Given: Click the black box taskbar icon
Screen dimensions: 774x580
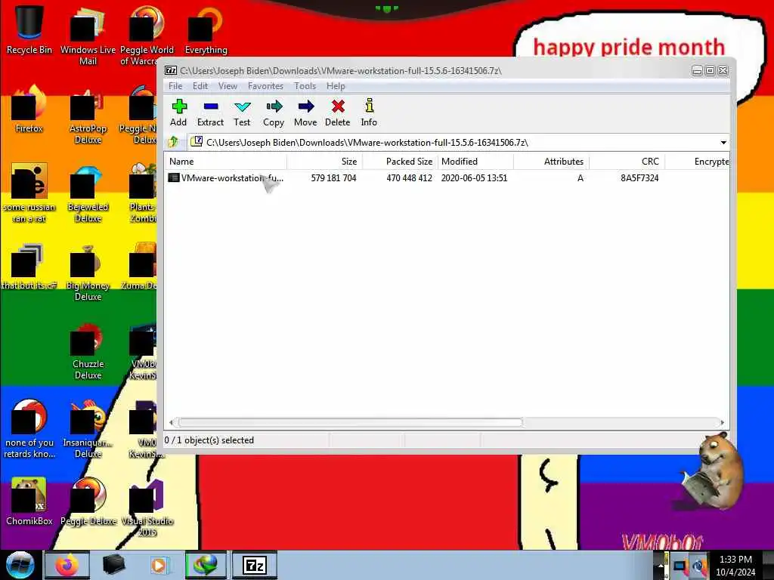Looking at the screenshot, I should [x=113, y=565].
